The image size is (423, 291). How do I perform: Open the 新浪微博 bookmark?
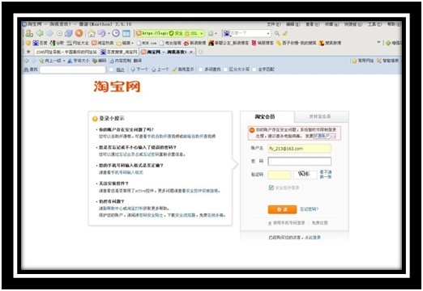(194, 43)
